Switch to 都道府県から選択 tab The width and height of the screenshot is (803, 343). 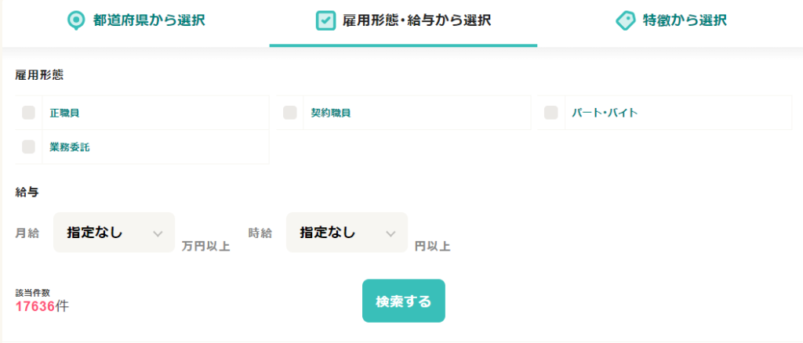pos(136,21)
